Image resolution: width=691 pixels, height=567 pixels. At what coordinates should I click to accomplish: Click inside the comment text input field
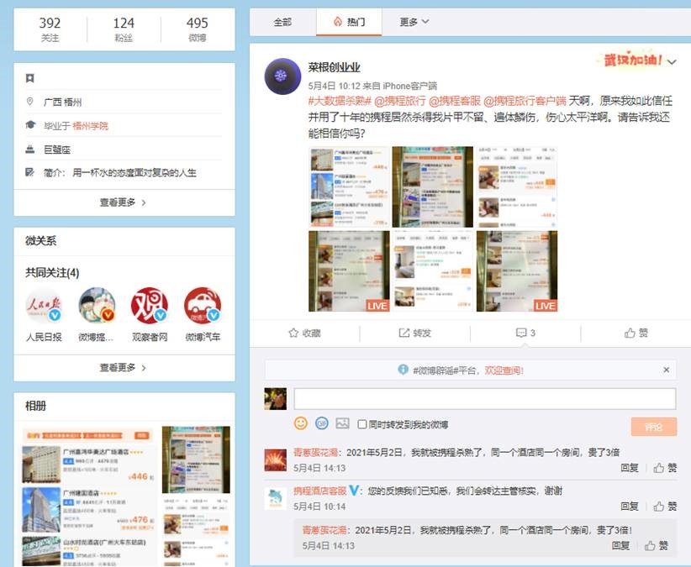coord(483,399)
